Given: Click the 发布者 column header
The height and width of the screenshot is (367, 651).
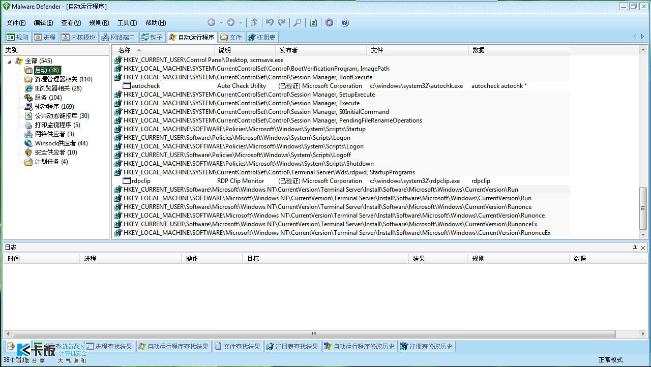Looking at the screenshot, I should click(321, 50).
